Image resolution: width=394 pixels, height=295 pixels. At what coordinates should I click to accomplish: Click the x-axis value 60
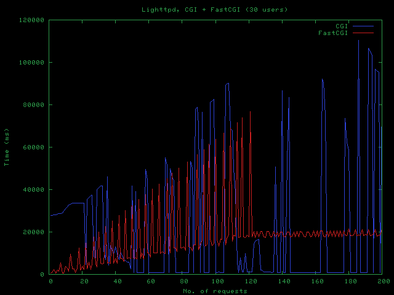point(151,281)
